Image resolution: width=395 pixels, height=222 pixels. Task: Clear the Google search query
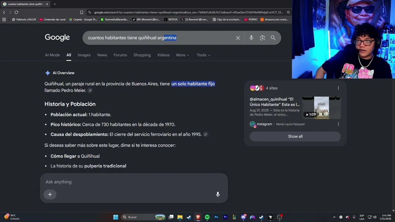click(238, 38)
